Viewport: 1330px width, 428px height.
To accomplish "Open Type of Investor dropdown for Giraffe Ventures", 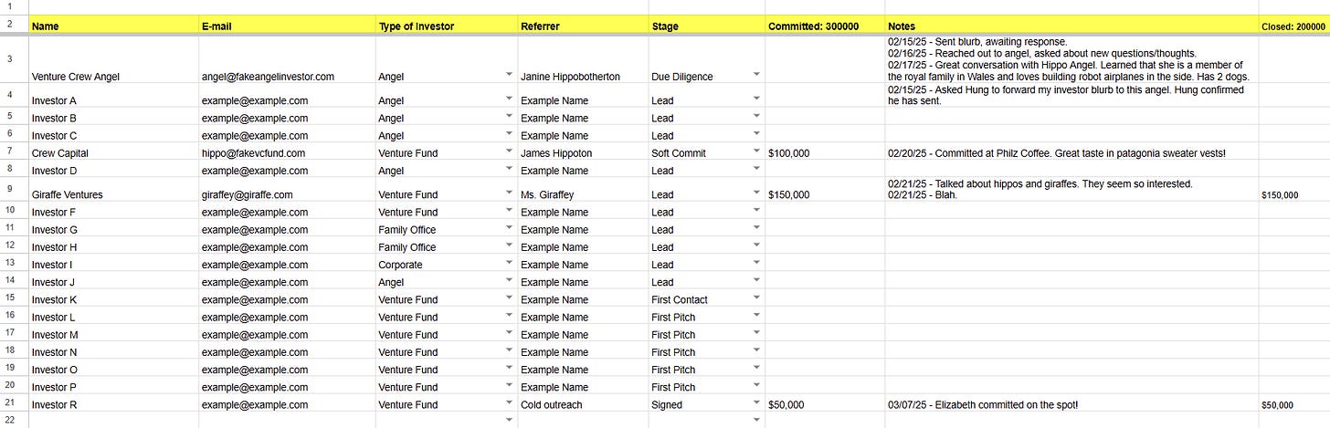I will coord(509,191).
